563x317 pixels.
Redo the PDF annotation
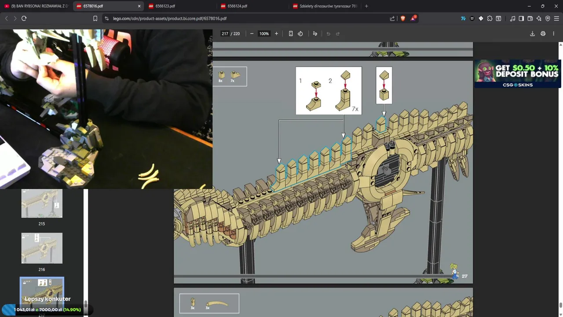(x=338, y=33)
